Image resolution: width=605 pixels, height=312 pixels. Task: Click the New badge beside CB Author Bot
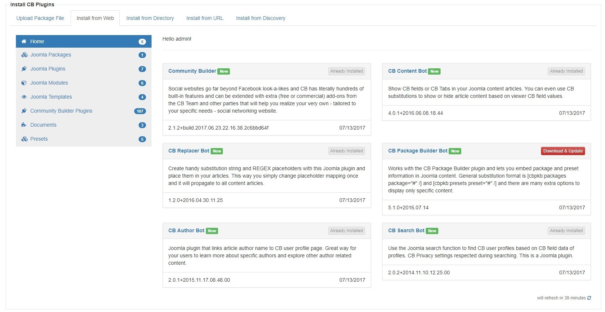(212, 231)
